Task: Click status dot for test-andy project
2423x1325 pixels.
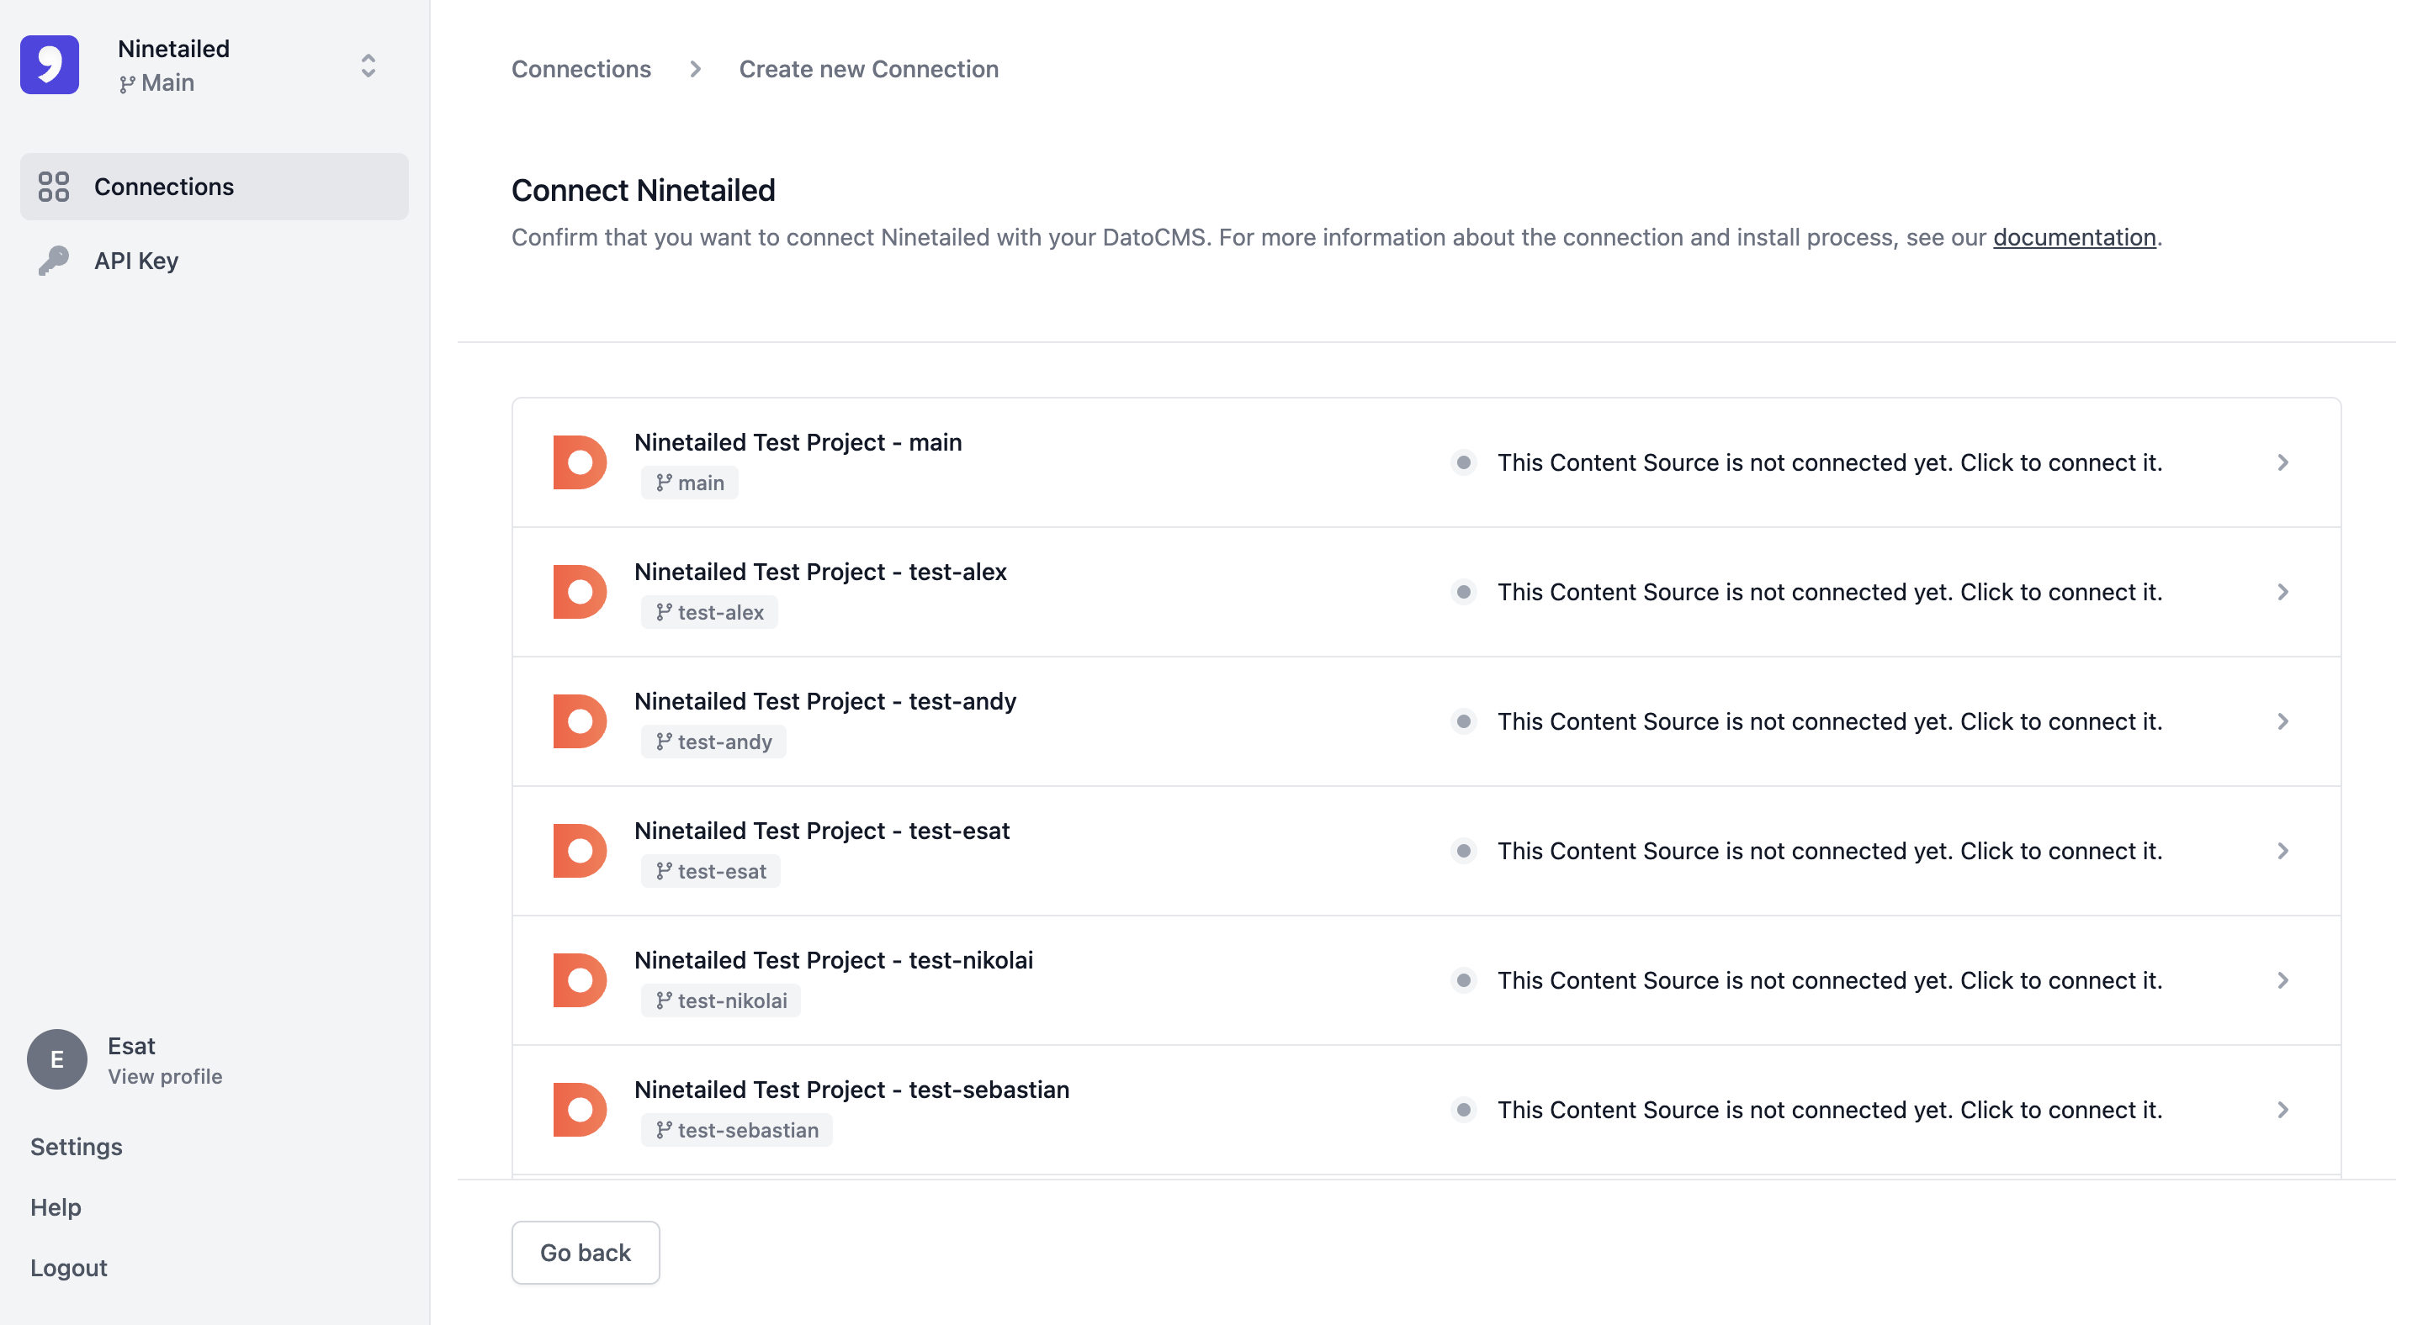Action: point(1464,721)
